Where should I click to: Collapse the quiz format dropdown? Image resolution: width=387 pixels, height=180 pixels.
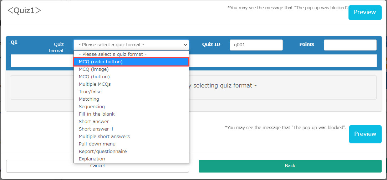[131, 45]
